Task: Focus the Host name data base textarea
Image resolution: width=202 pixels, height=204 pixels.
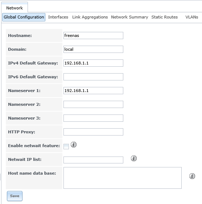Action: pos(123,178)
